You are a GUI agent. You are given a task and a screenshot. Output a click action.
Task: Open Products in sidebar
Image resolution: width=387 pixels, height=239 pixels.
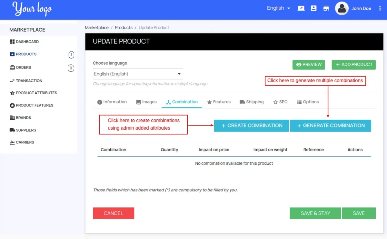[26, 54]
